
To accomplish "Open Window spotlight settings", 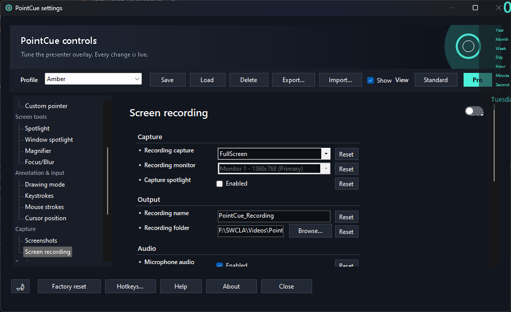I will point(49,139).
